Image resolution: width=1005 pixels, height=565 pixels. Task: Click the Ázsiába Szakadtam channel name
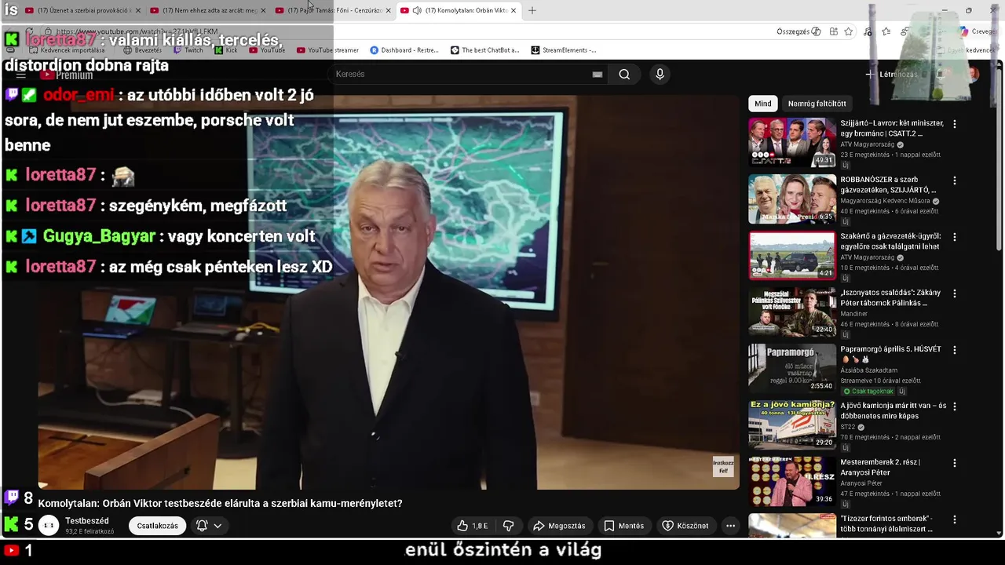click(868, 370)
